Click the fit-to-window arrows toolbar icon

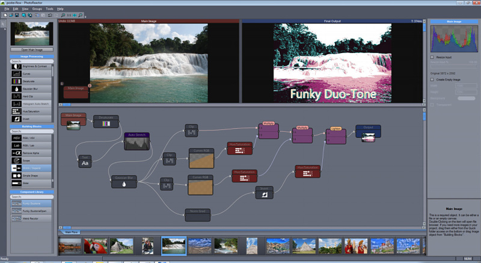click(x=75, y=15)
